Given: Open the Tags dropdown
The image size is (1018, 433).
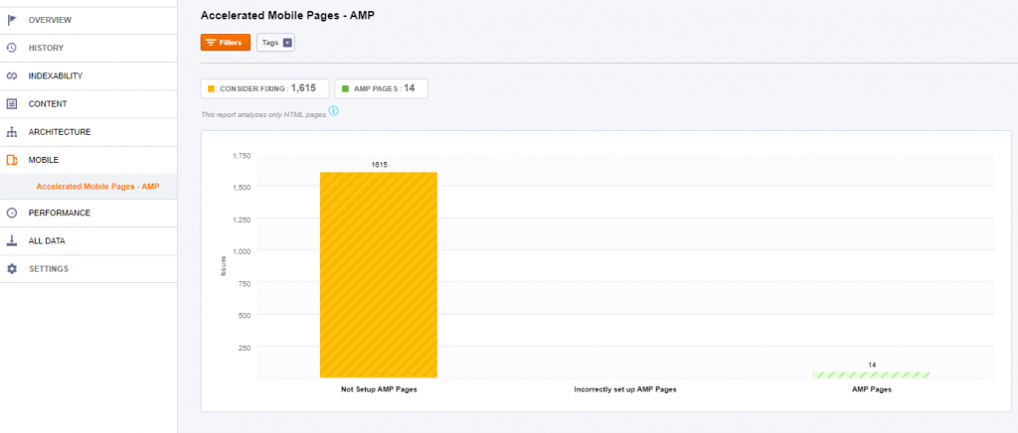Looking at the screenshot, I should coord(275,43).
